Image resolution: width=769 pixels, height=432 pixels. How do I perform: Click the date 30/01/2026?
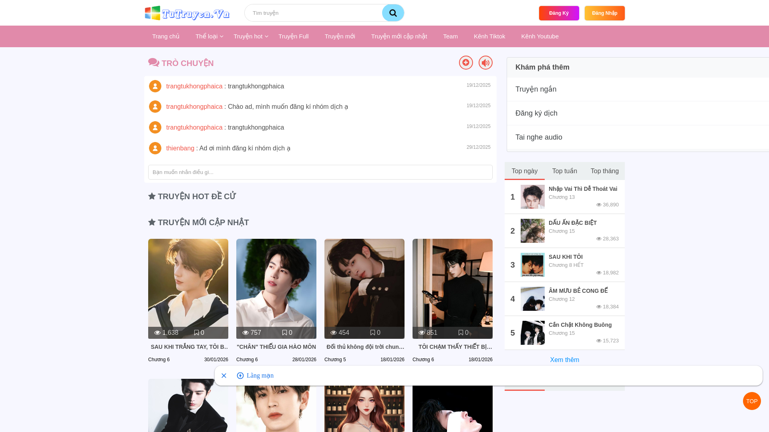pyautogui.click(x=216, y=360)
